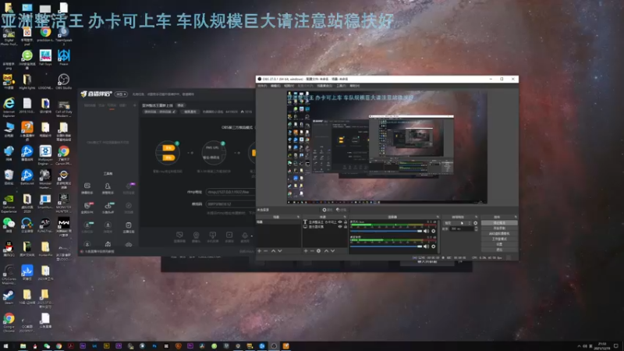Image resolution: width=624 pixels, height=351 pixels.
Task: Toggle lock on the text source in OBS
Action: pyautogui.click(x=346, y=222)
